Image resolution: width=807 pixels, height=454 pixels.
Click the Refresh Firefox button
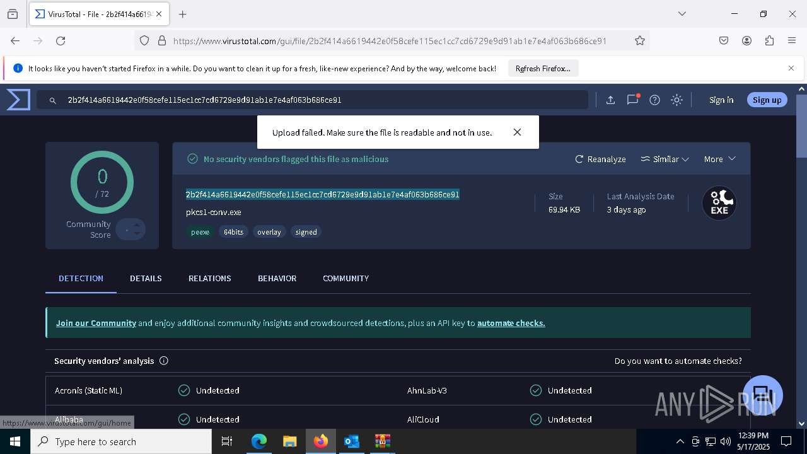[543, 68]
